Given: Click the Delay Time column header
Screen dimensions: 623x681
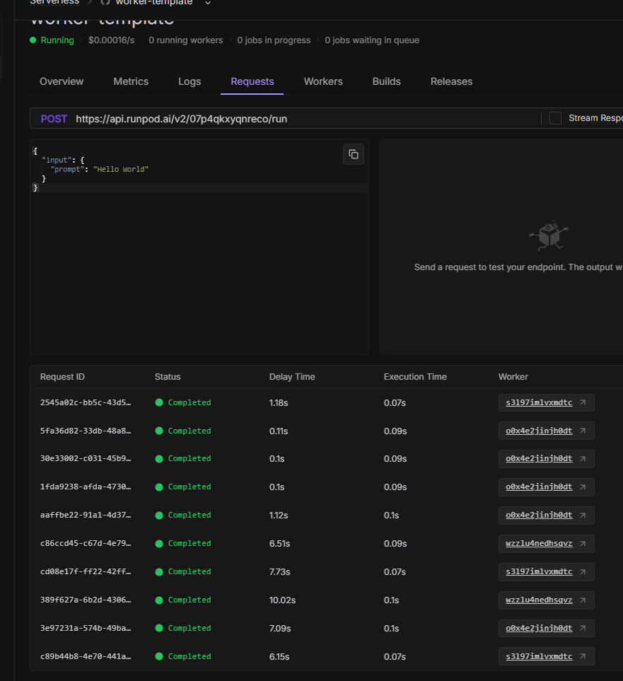Looking at the screenshot, I should (292, 376).
